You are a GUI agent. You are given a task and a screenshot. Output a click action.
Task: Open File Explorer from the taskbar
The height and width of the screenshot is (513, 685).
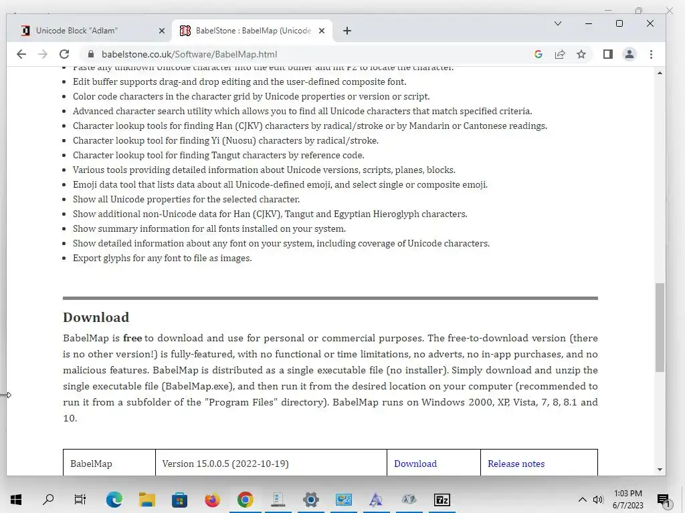[x=146, y=500]
